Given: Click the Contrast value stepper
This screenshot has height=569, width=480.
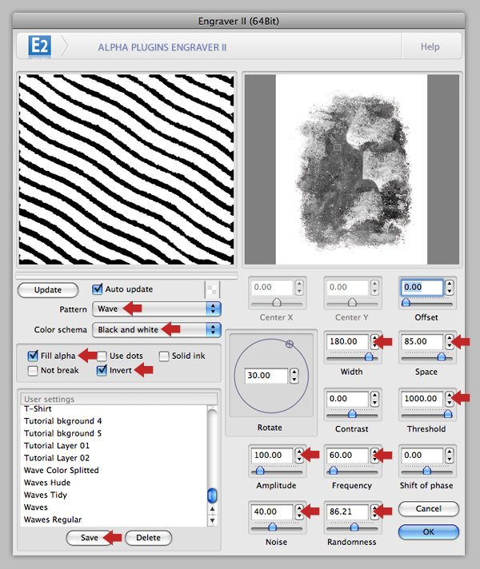Looking at the screenshot, I should (374, 399).
